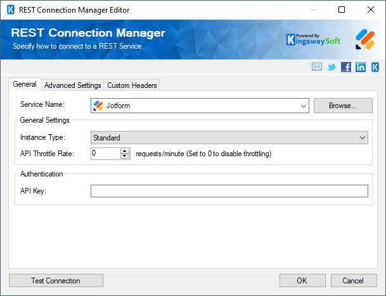The image size is (386, 296).
Task: Click the 'API Throttle Rate:' label
Action: click(x=47, y=154)
